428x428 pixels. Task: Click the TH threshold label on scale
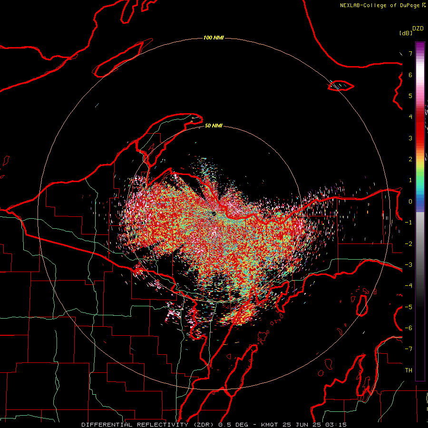point(409,370)
